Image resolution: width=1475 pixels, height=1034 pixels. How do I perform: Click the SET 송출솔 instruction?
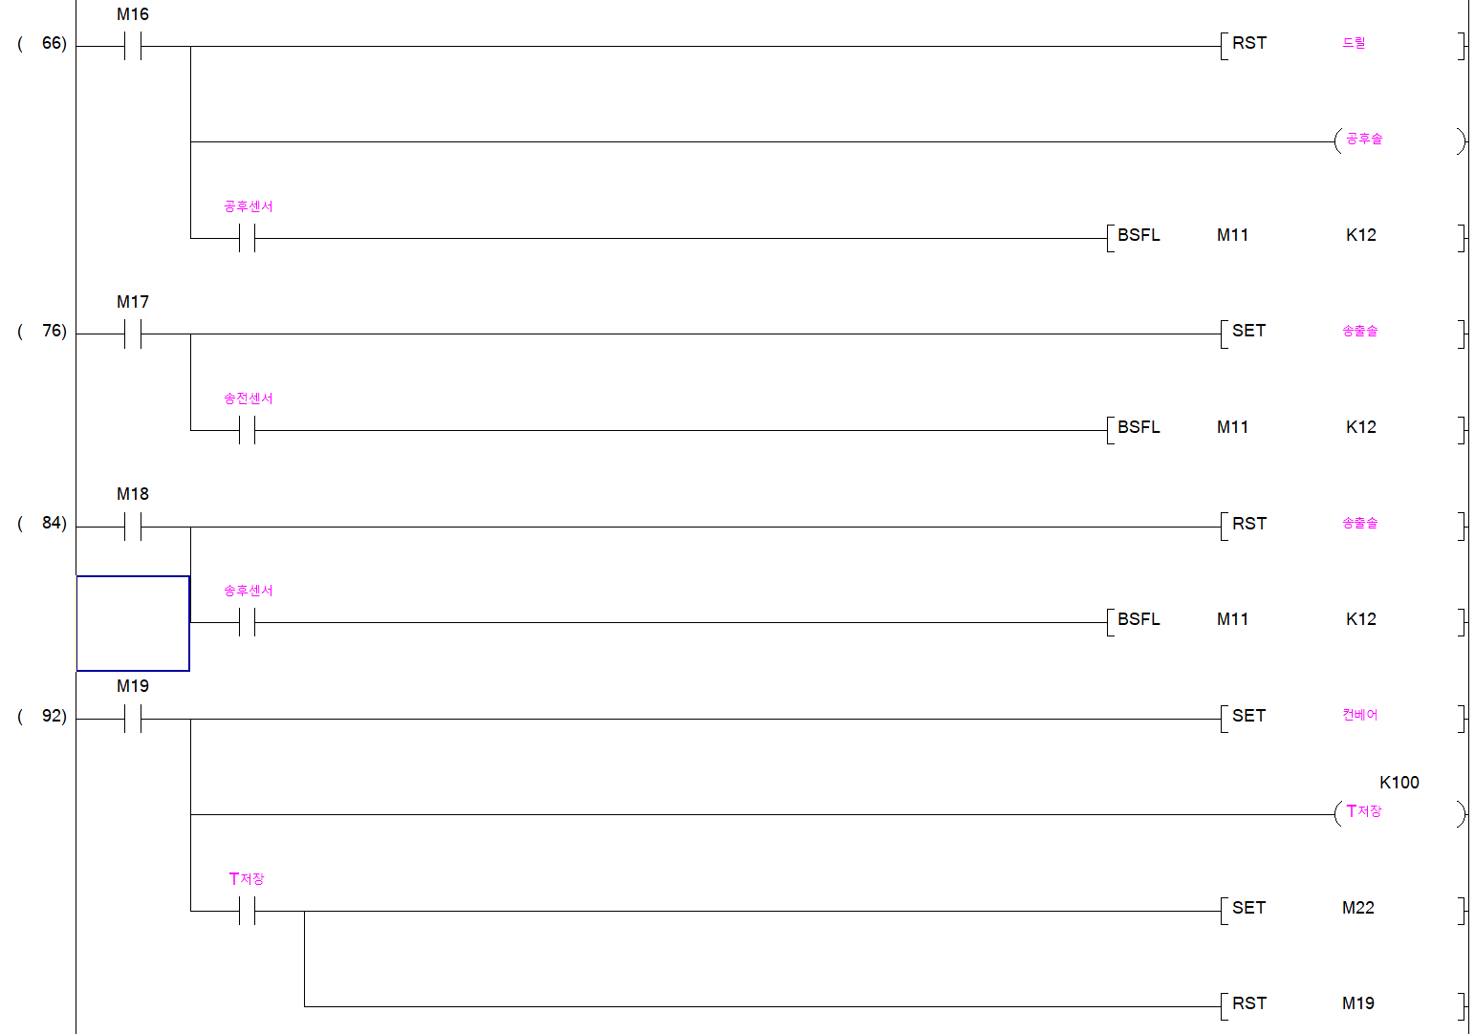(x=1342, y=334)
